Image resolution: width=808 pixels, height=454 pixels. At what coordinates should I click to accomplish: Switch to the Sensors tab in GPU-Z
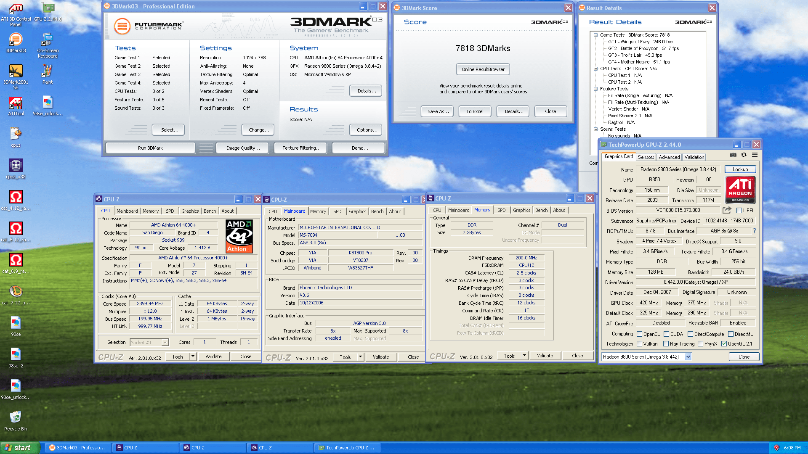[646, 157]
